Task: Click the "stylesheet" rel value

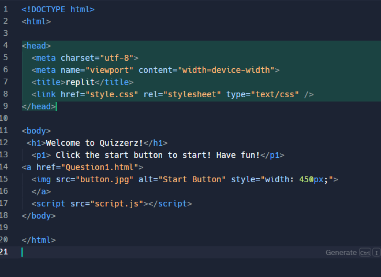Action: point(192,94)
